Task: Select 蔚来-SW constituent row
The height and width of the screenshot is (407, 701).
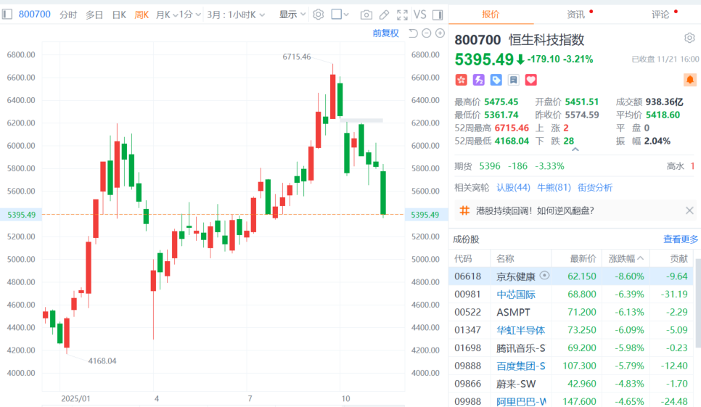Action: click(571, 384)
